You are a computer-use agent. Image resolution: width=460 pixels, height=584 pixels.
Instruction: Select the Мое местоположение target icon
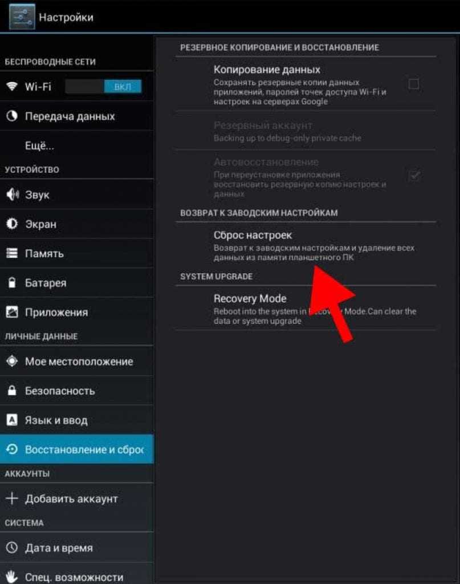(12, 361)
